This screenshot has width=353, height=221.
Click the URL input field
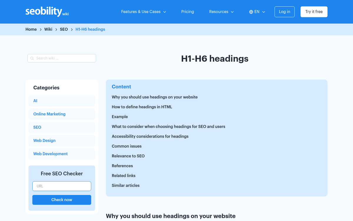click(61, 186)
